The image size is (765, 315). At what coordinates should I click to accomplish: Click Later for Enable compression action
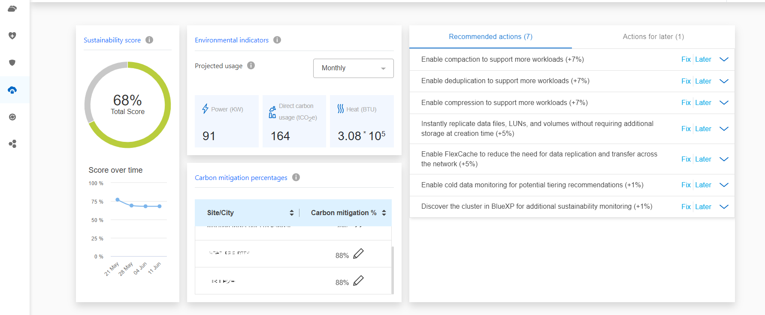pos(703,103)
